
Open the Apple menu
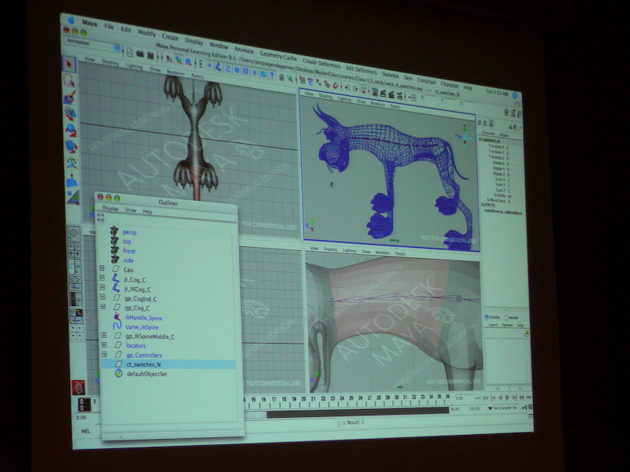click(72, 20)
